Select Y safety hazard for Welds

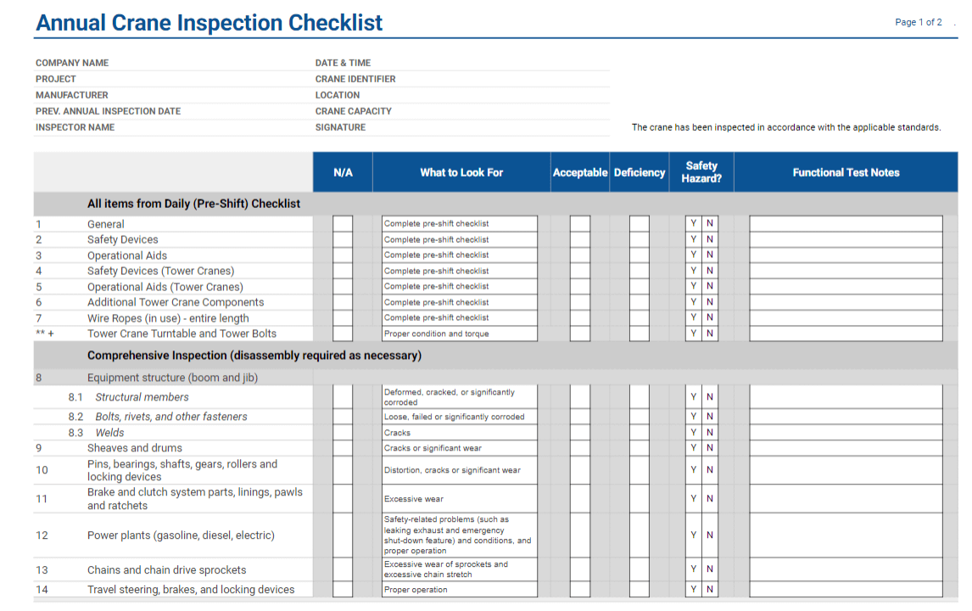pos(693,432)
